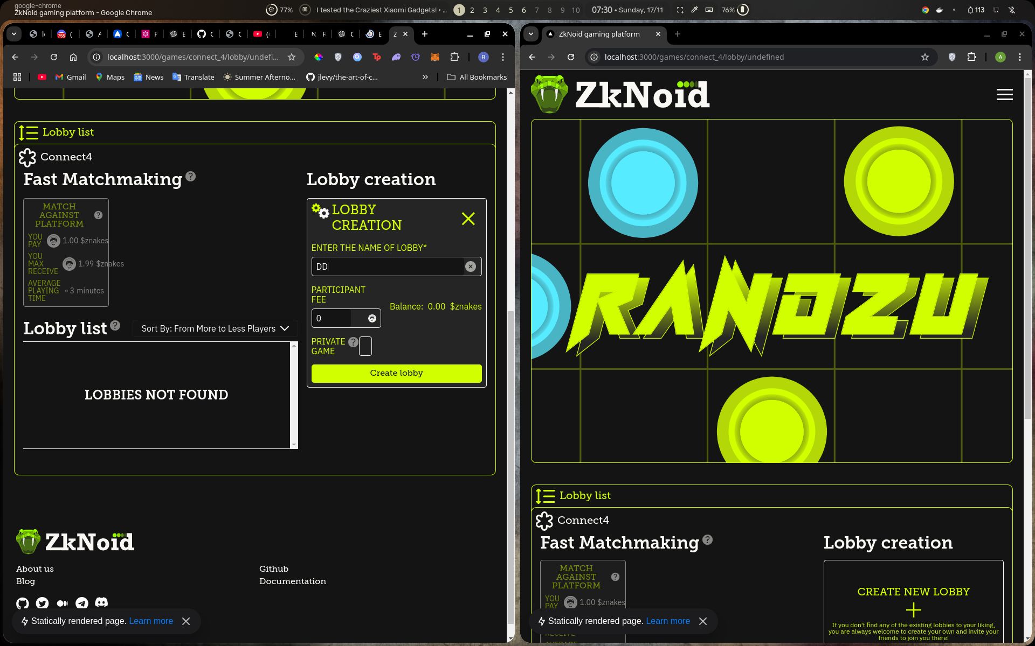Click the Fast Matchmaking help icon in left window
The height and width of the screenshot is (646, 1035).
(x=190, y=176)
